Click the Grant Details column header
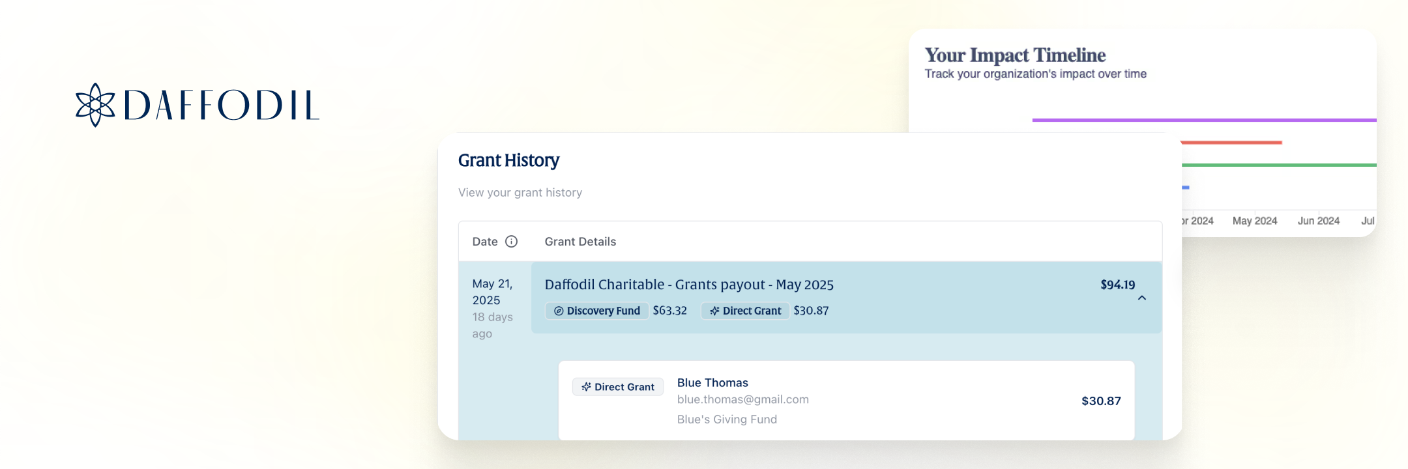The height and width of the screenshot is (469, 1408). (580, 242)
